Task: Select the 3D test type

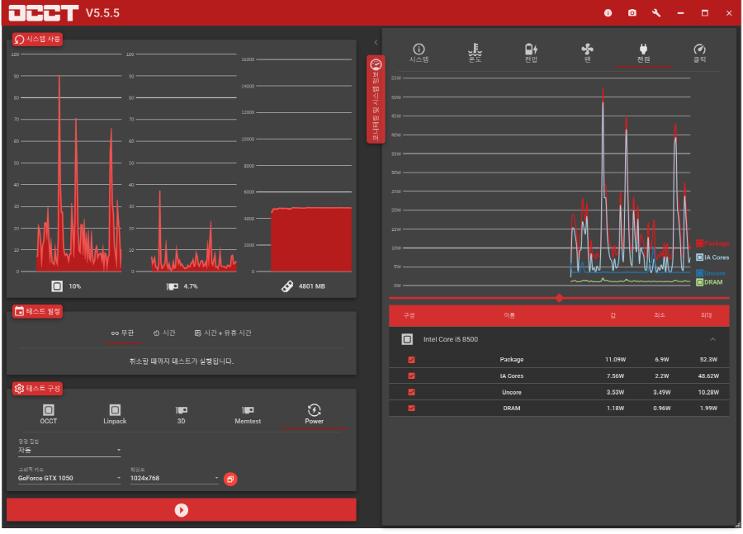Action: [181, 414]
